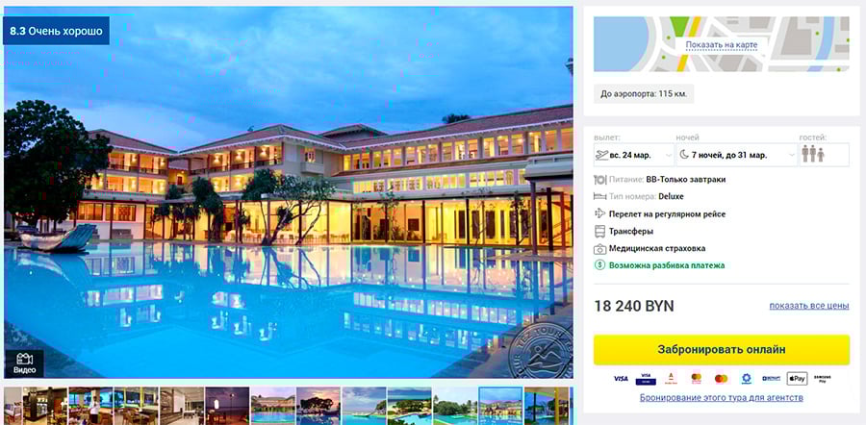Follow Бронирование этого тура для агентств link
This screenshot has width=866, height=425.
(x=722, y=397)
